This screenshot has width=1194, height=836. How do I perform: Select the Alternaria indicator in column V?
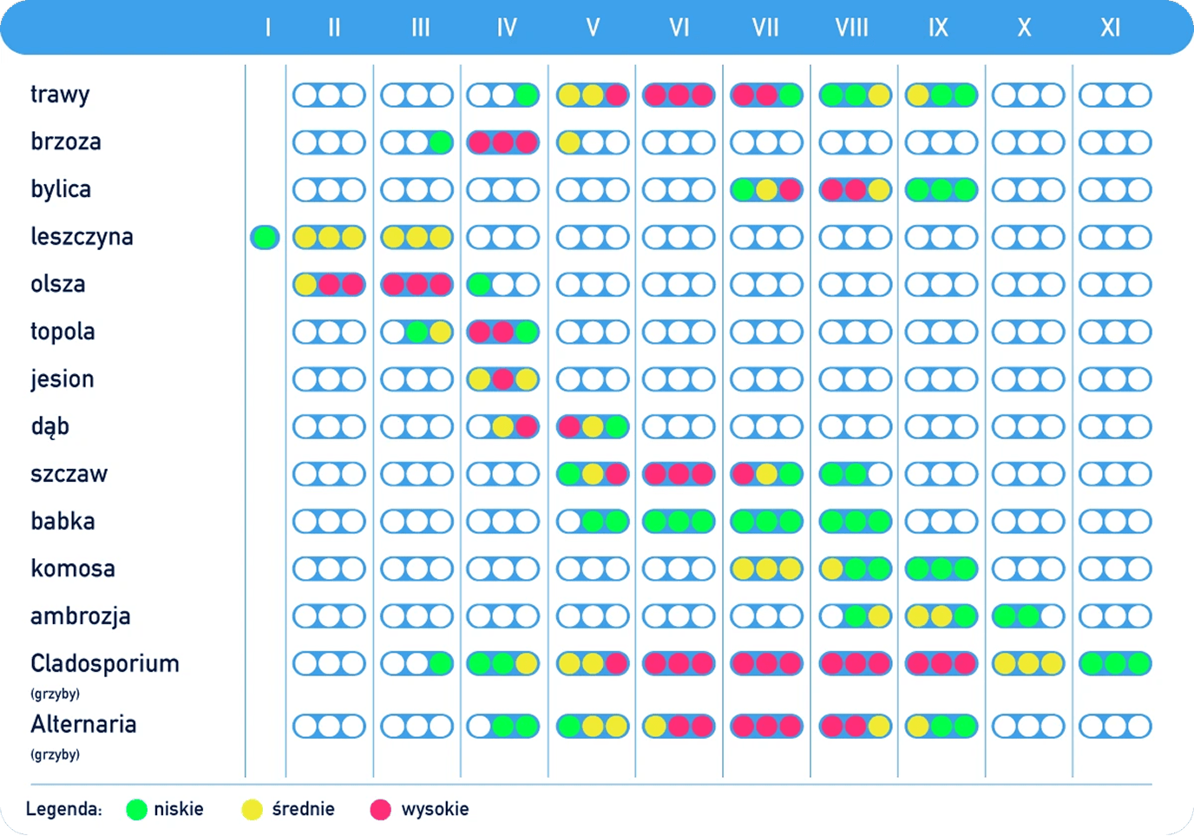[593, 726]
